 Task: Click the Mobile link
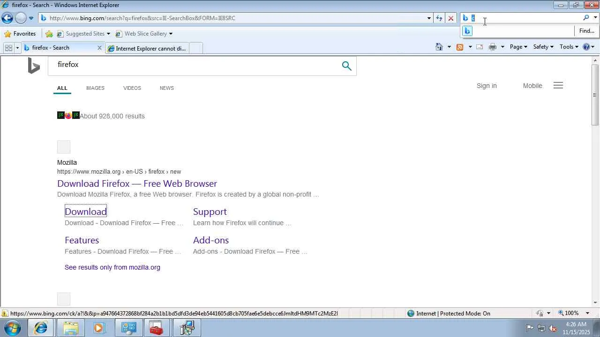[532, 86]
